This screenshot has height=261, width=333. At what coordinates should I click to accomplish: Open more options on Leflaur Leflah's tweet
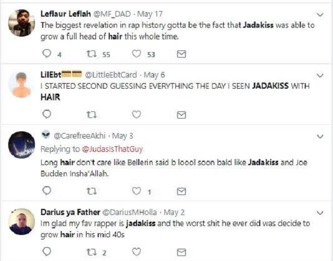320,14
